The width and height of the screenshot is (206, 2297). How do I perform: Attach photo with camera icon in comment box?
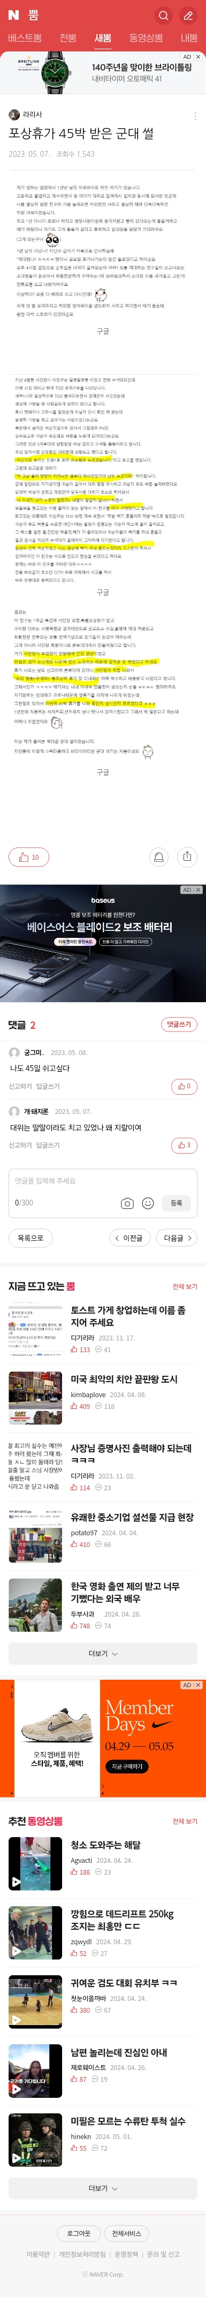pyautogui.click(x=127, y=1203)
